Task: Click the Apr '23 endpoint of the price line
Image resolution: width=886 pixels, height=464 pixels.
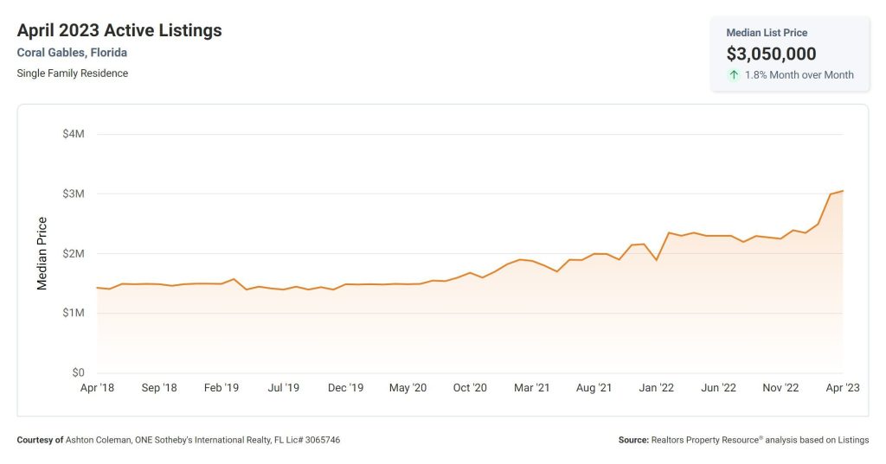Action: [x=843, y=191]
